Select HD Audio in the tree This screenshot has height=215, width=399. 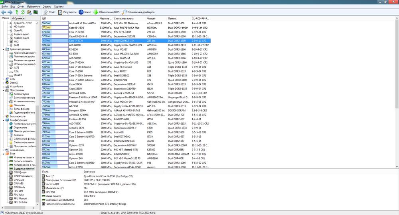click(19, 27)
